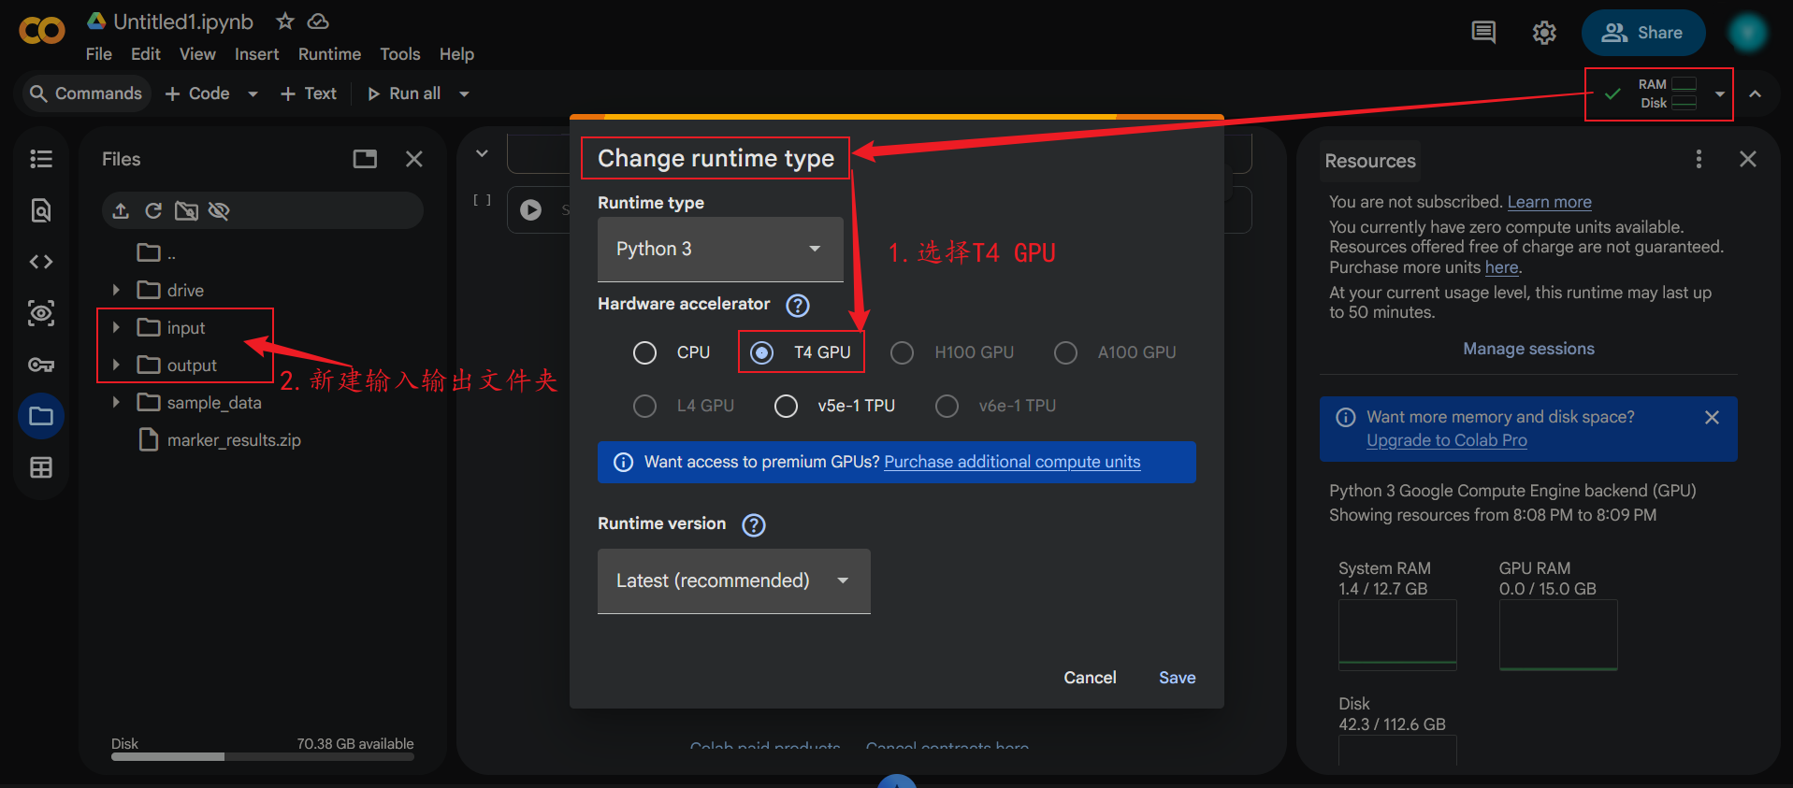
Task: Open the table of contents sidebar panel
Action: (41, 159)
